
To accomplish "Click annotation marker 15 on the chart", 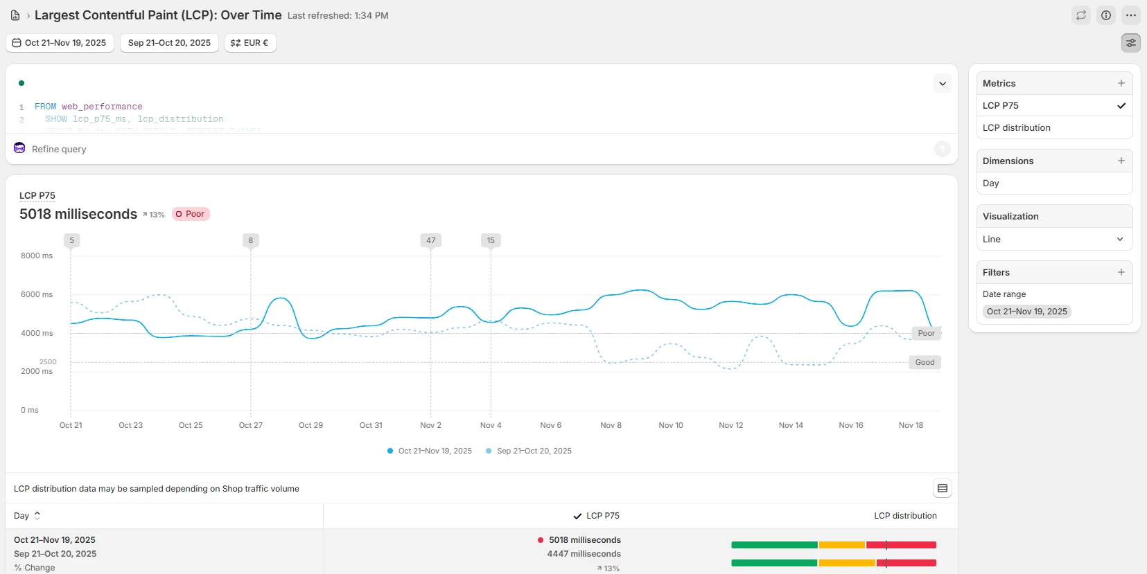I will [491, 240].
